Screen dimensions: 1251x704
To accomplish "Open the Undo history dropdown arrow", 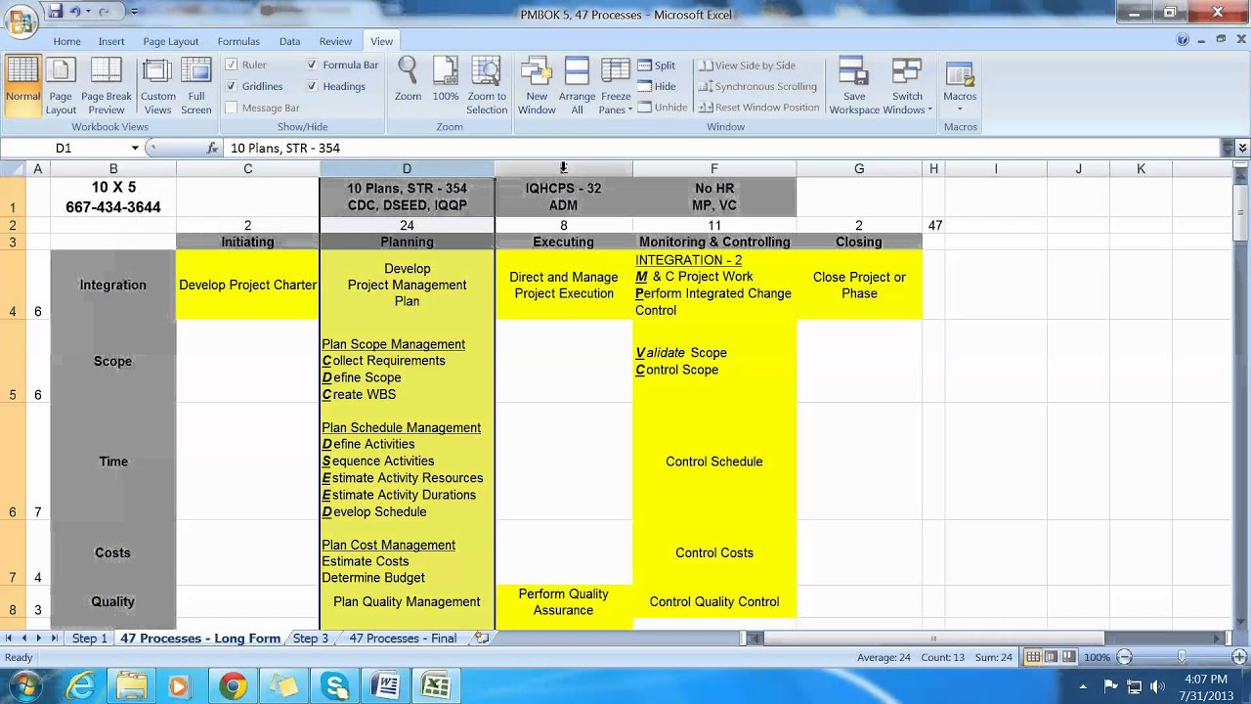I will (x=88, y=12).
